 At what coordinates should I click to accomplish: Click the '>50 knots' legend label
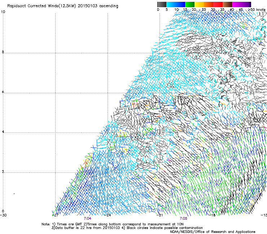click(x=257, y=10)
